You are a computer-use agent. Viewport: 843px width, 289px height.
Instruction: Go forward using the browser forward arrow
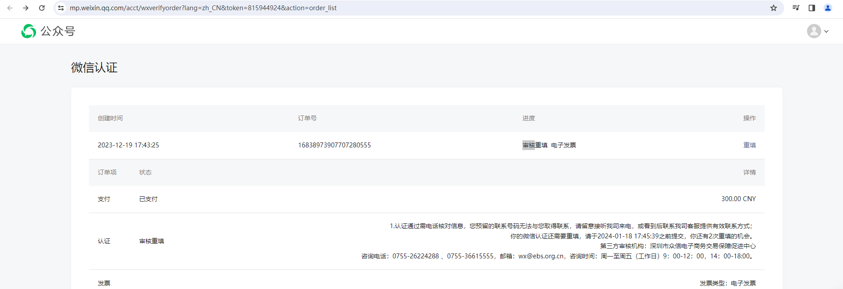pyautogui.click(x=26, y=8)
